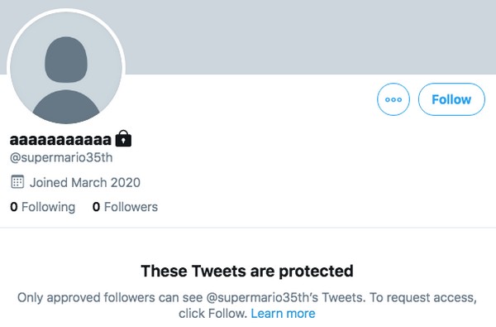This screenshot has height=327, width=496.
Task: Click the padlock protected-account icon
Action: click(x=123, y=138)
